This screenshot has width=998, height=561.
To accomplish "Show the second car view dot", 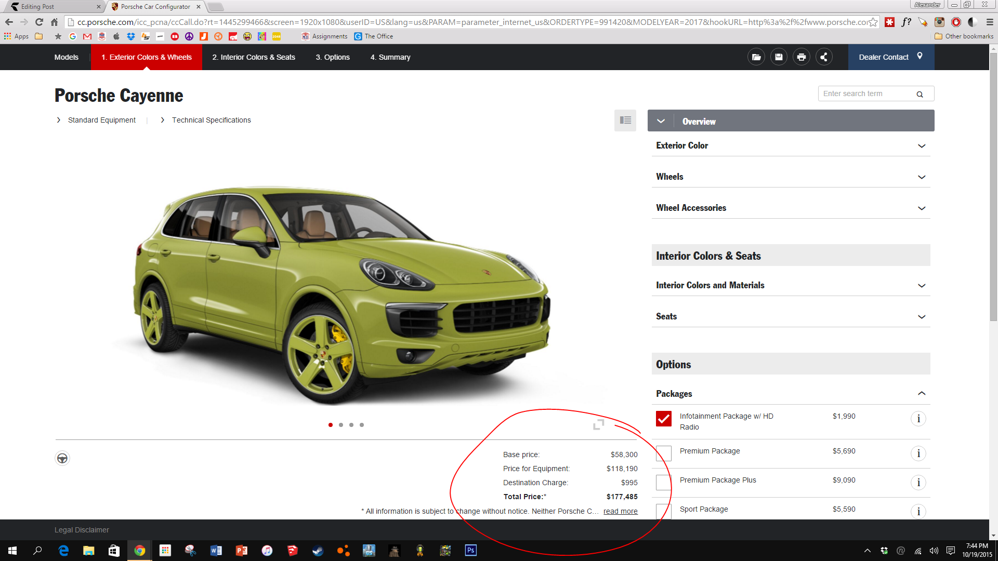I will [341, 425].
